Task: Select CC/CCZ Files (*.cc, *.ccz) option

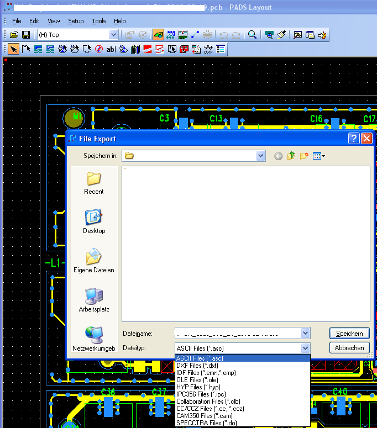Action: pyautogui.click(x=243, y=409)
